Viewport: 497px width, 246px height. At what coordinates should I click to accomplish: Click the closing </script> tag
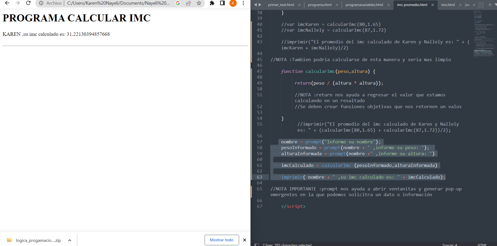click(293, 206)
